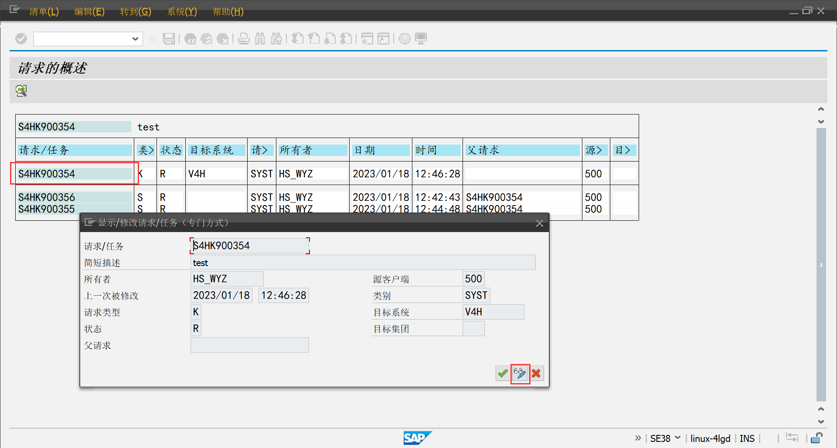Click the 所有者 column header
Screen dimensions: 837x448
tap(313, 150)
